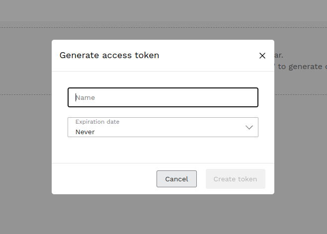Click the dimmed backdrop left of dialog
327x234 pixels.
tap(25, 124)
